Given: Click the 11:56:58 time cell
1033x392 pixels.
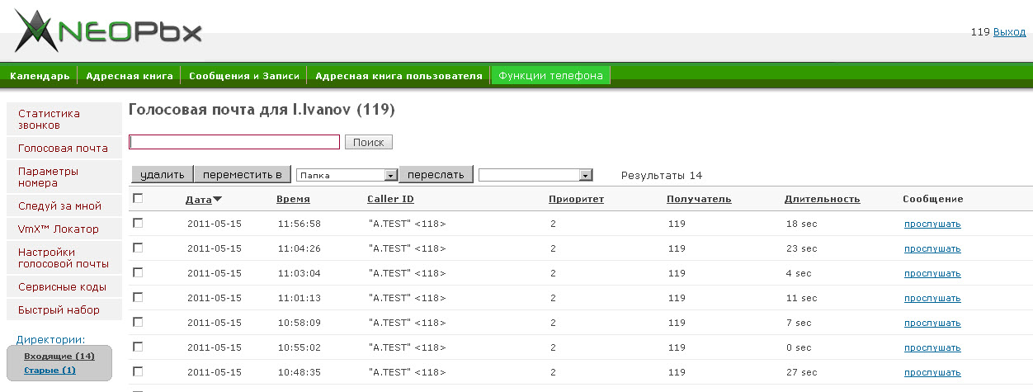Looking at the screenshot, I should pos(300,224).
